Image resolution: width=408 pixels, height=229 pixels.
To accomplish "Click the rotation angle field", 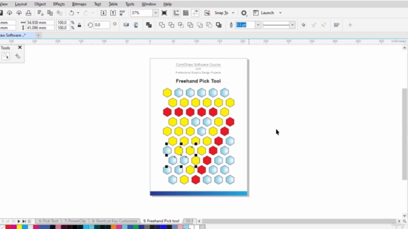I will tap(101, 25).
